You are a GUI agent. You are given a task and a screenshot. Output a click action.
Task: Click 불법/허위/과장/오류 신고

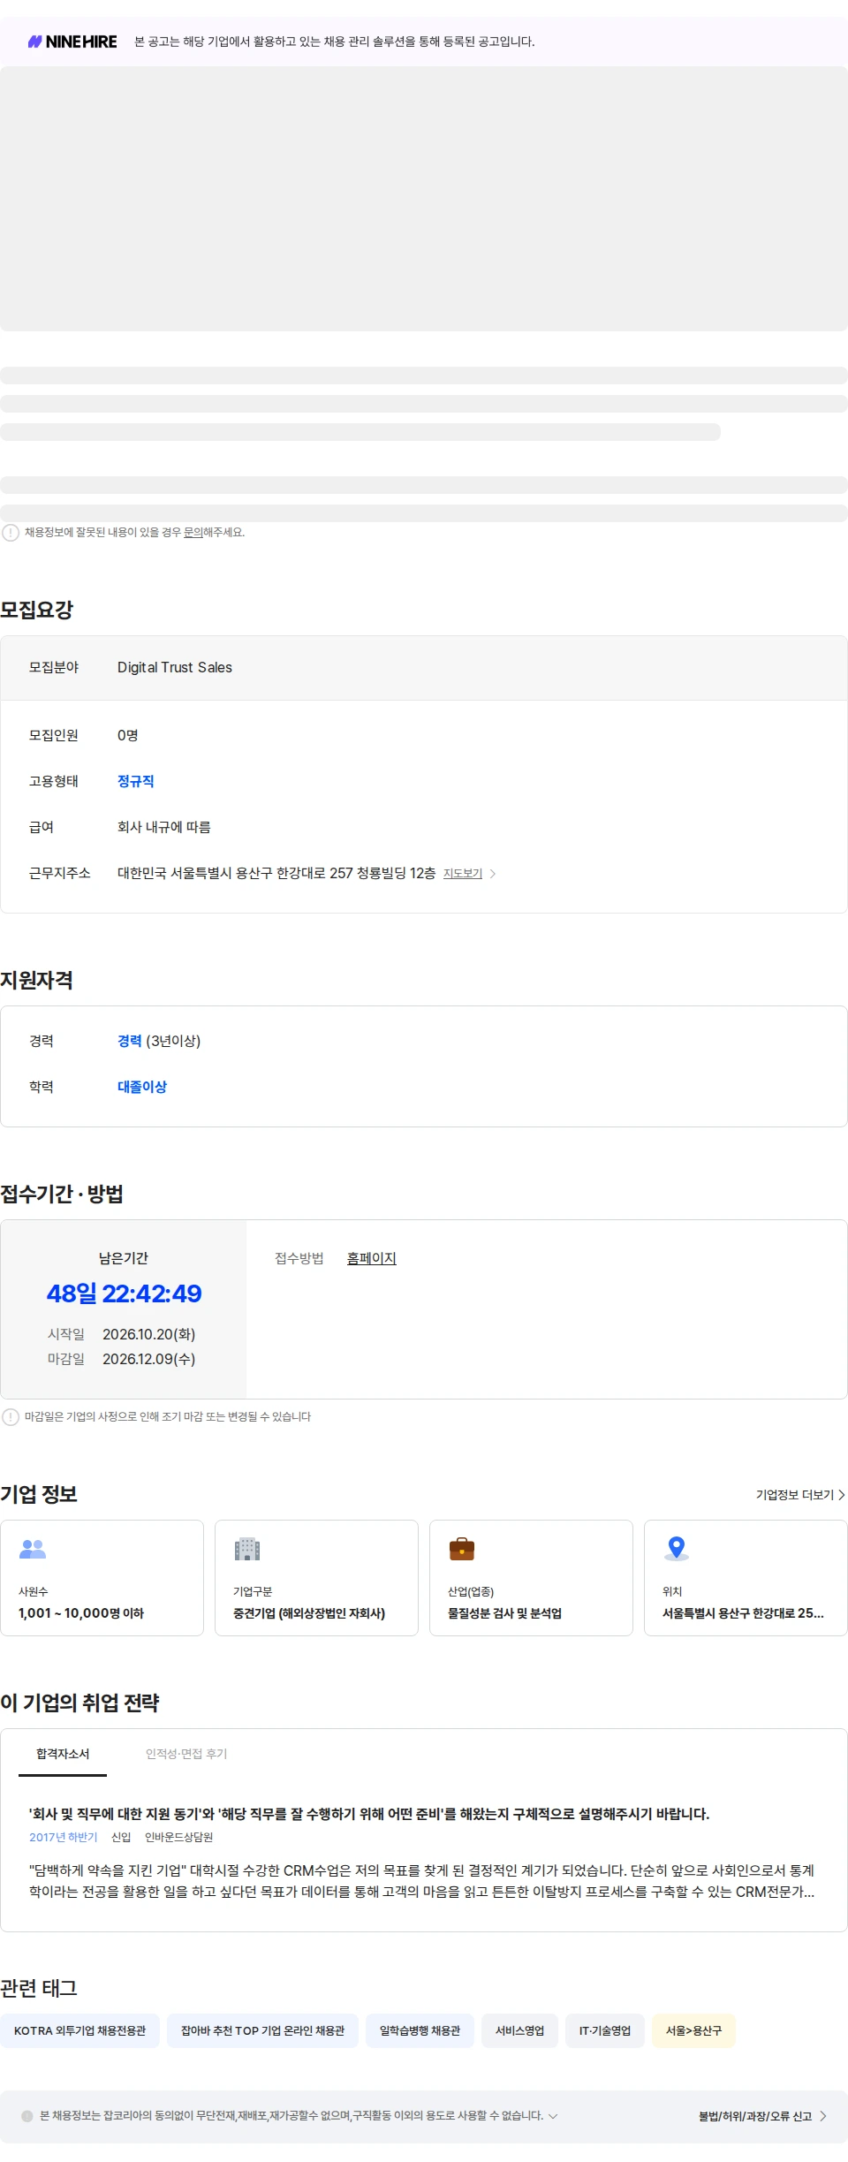tap(755, 2116)
